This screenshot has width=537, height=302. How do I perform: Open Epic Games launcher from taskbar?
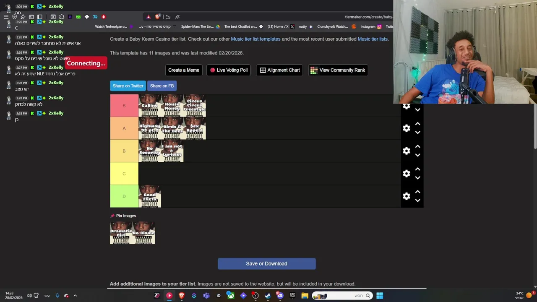(x=292, y=296)
